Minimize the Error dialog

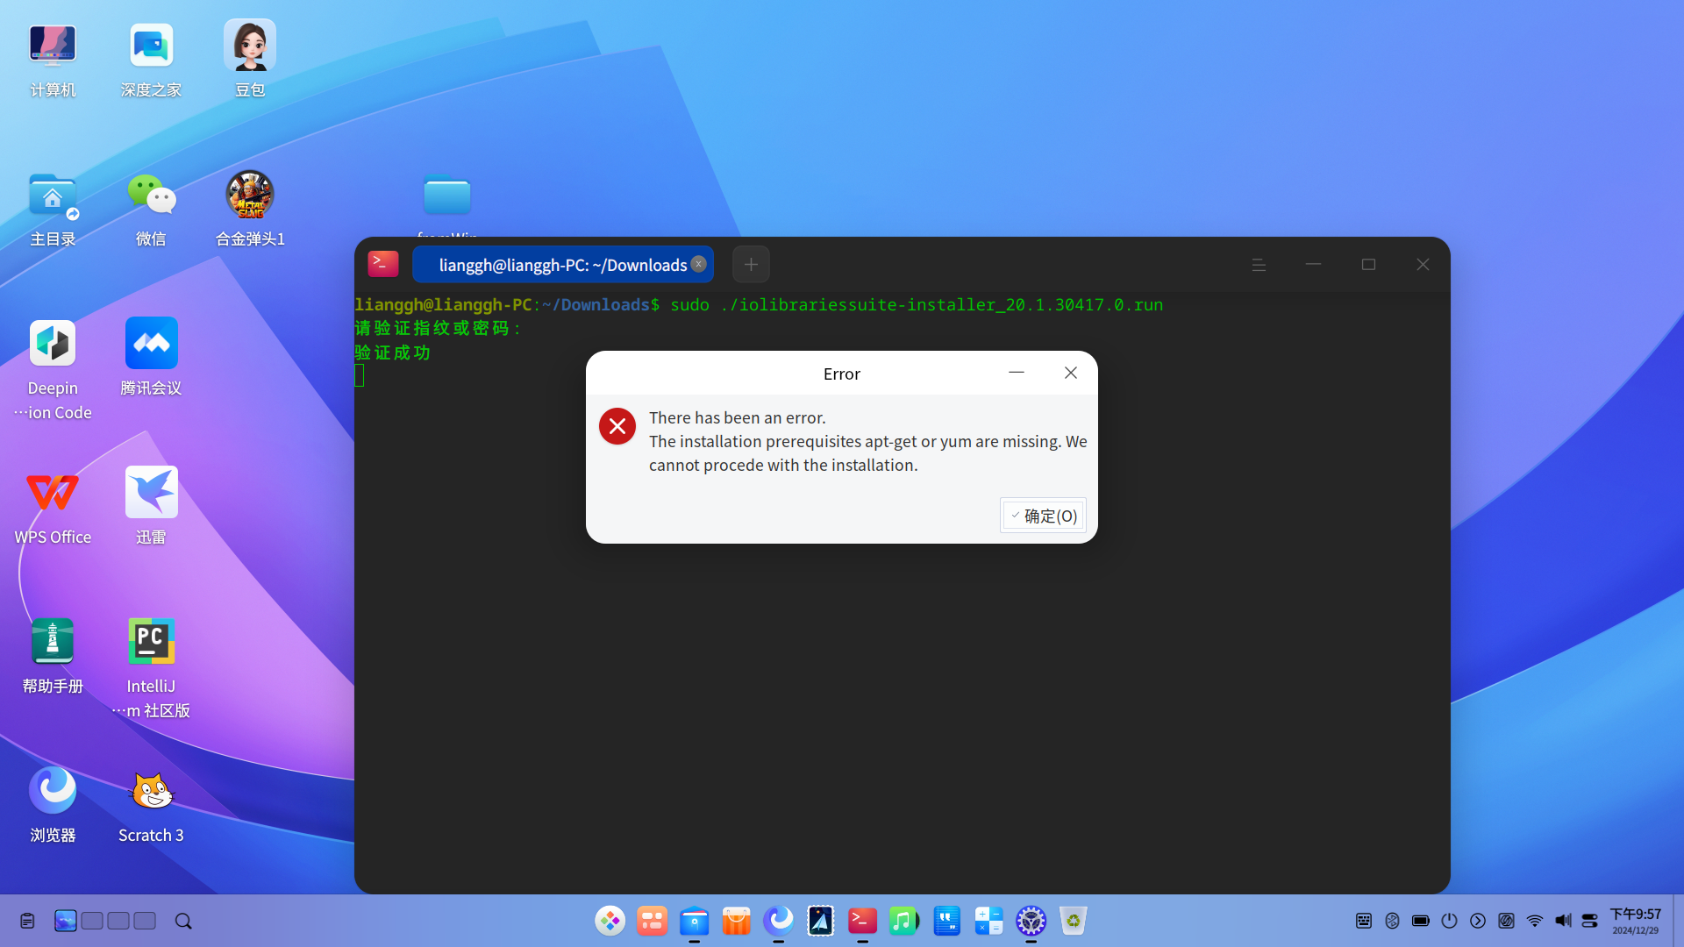pyautogui.click(x=1017, y=373)
